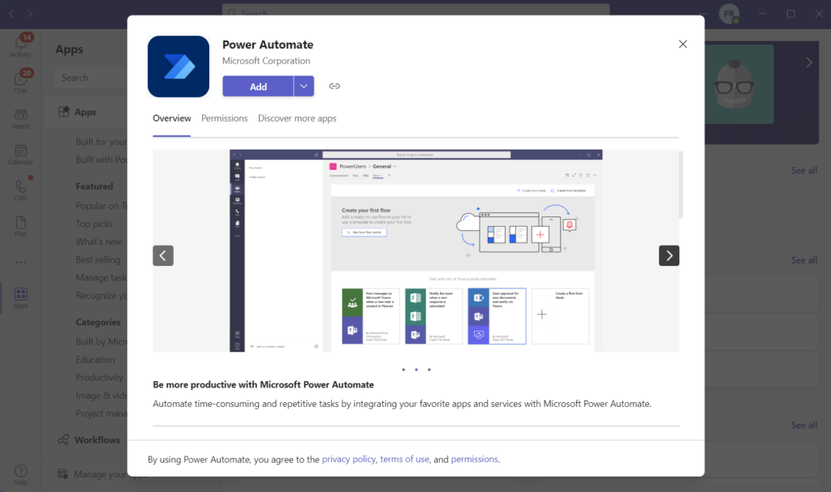The height and width of the screenshot is (492, 831).
Task: Open the Productivity category
Action: [99, 378]
